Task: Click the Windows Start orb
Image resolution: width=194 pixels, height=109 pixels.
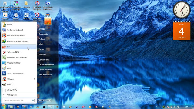Action: pyautogui.click(x=4, y=107)
